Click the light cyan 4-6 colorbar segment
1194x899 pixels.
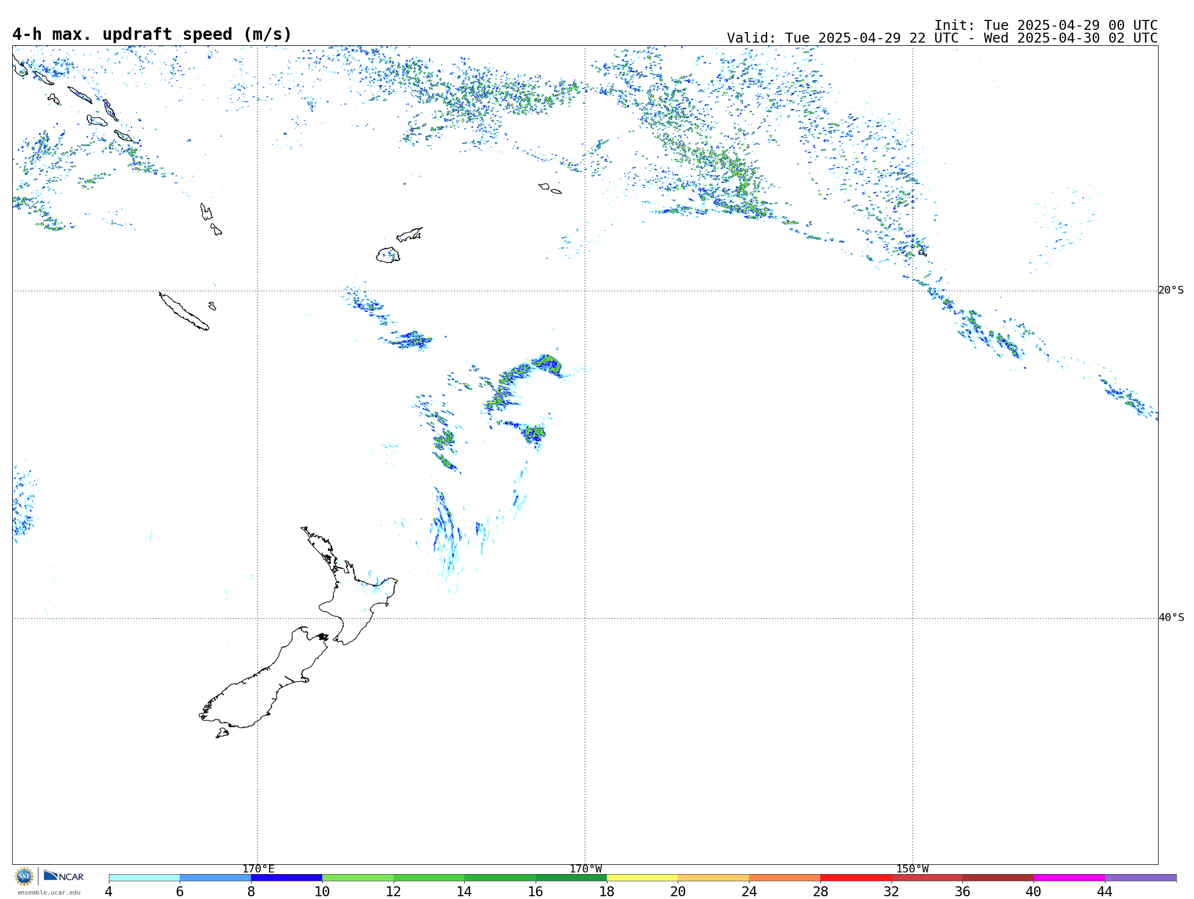tap(144, 878)
